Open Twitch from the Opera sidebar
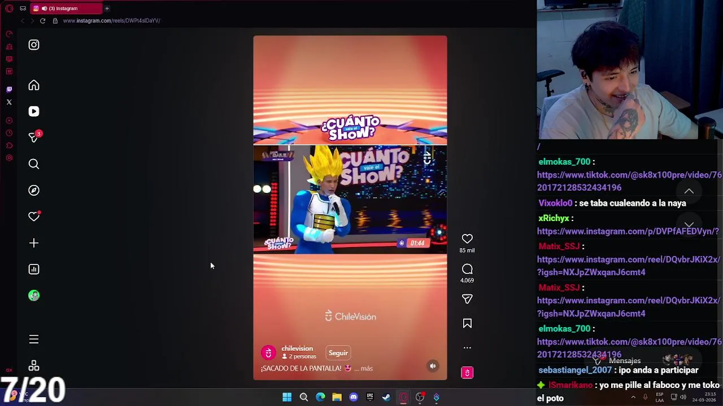This screenshot has height=406, width=723. click(x=9, y=89)
